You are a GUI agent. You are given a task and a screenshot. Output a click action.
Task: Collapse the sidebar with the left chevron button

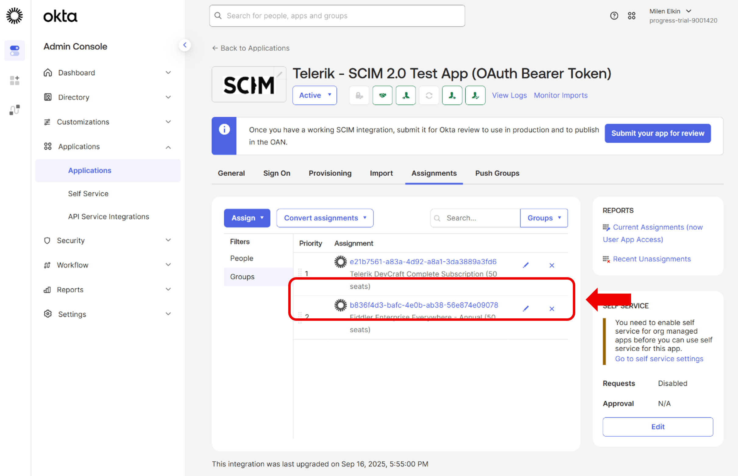point(185,45)
